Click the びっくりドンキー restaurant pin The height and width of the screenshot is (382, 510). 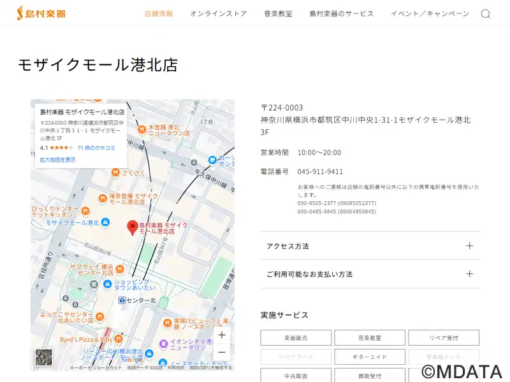click(x=85, y=211)
